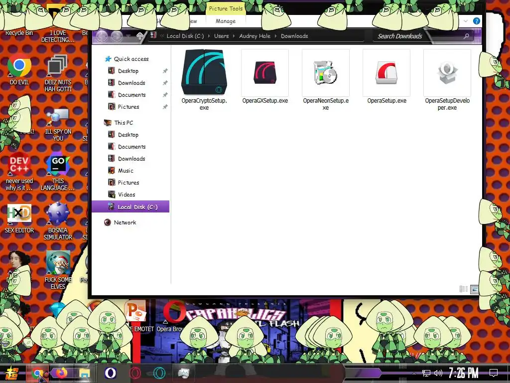Open Desktop under This PC
510x383 pixels.
pos(128,135)
